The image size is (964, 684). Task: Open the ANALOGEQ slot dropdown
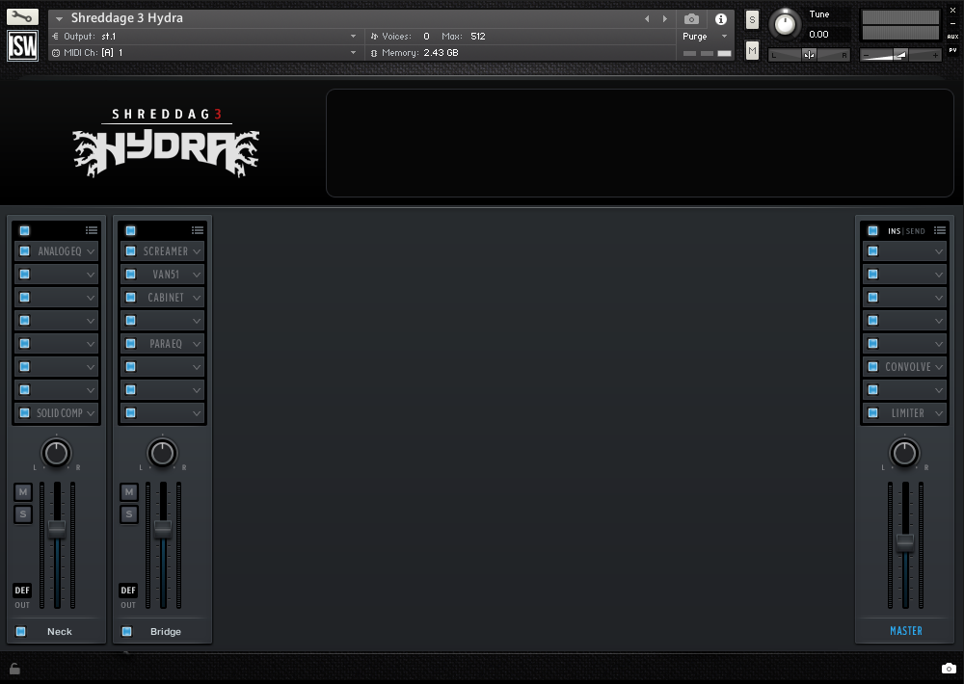91,251
